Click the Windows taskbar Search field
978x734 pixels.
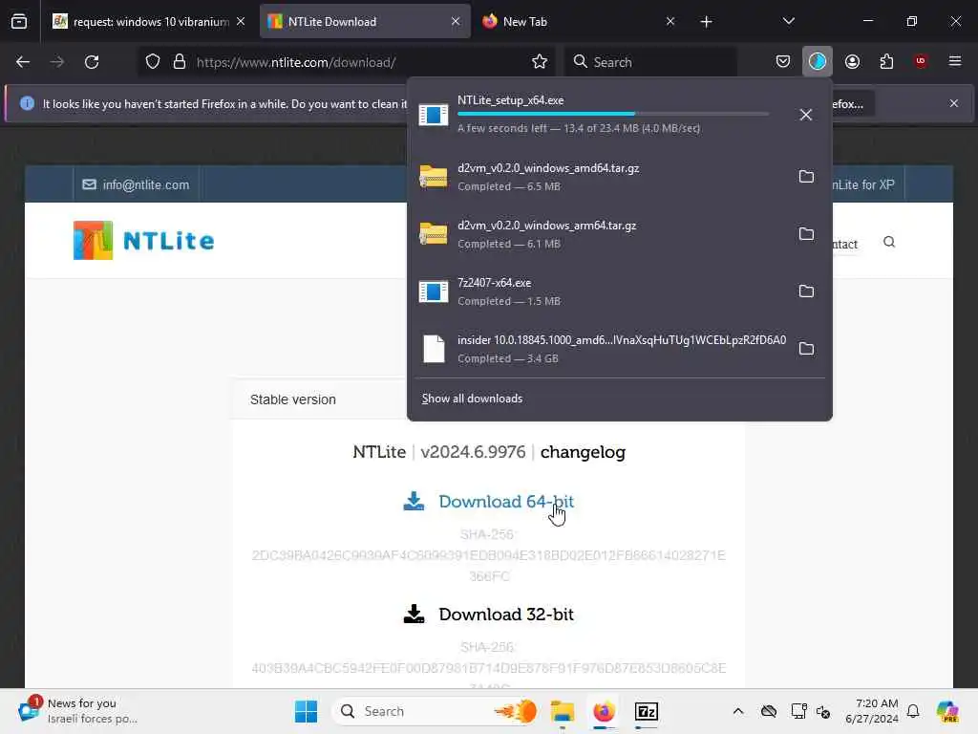click(436, 711)
